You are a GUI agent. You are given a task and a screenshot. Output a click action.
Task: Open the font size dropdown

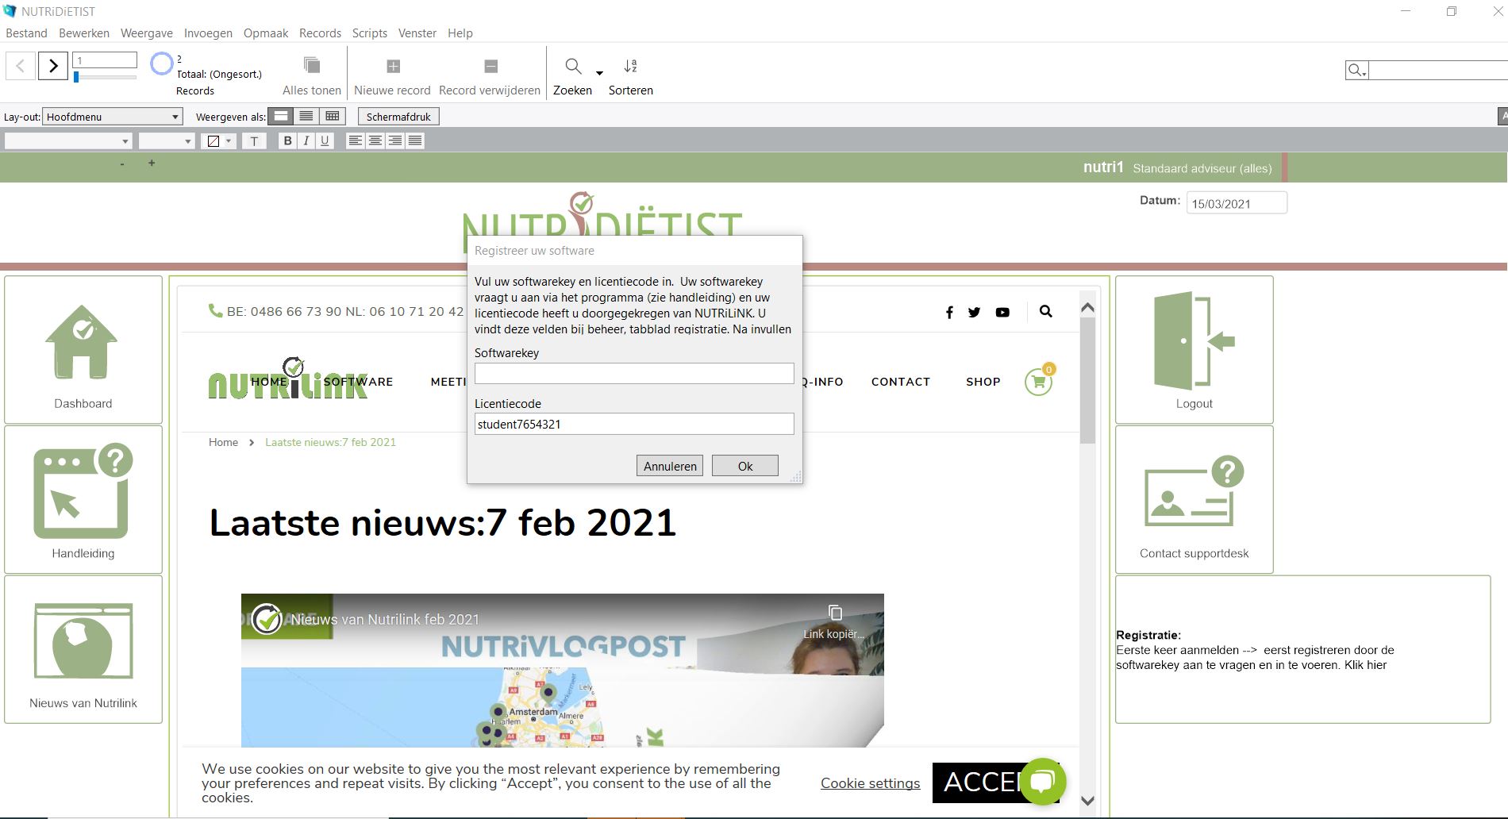167,141
